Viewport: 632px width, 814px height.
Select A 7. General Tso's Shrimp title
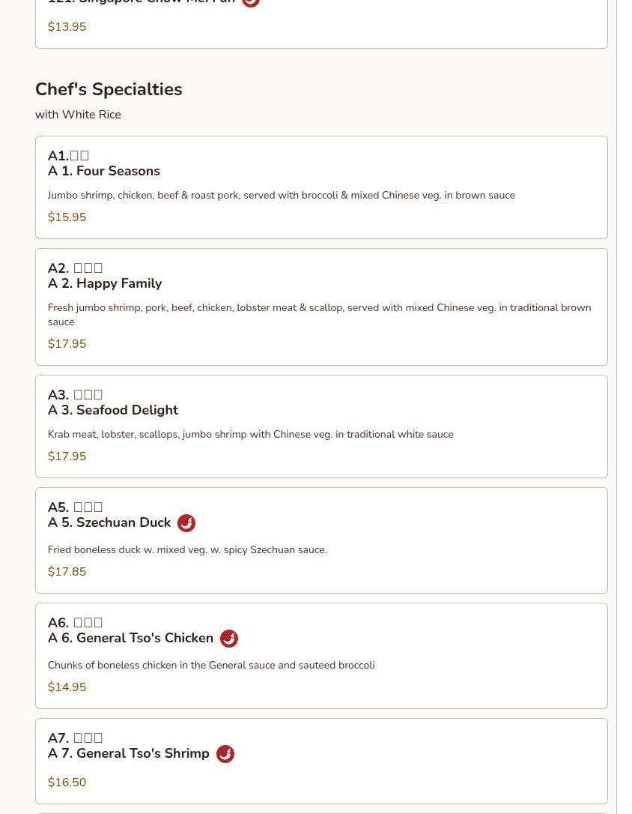coord(129,753)
